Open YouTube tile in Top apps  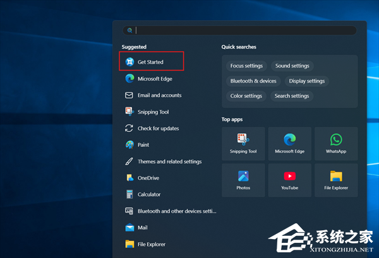289,180
